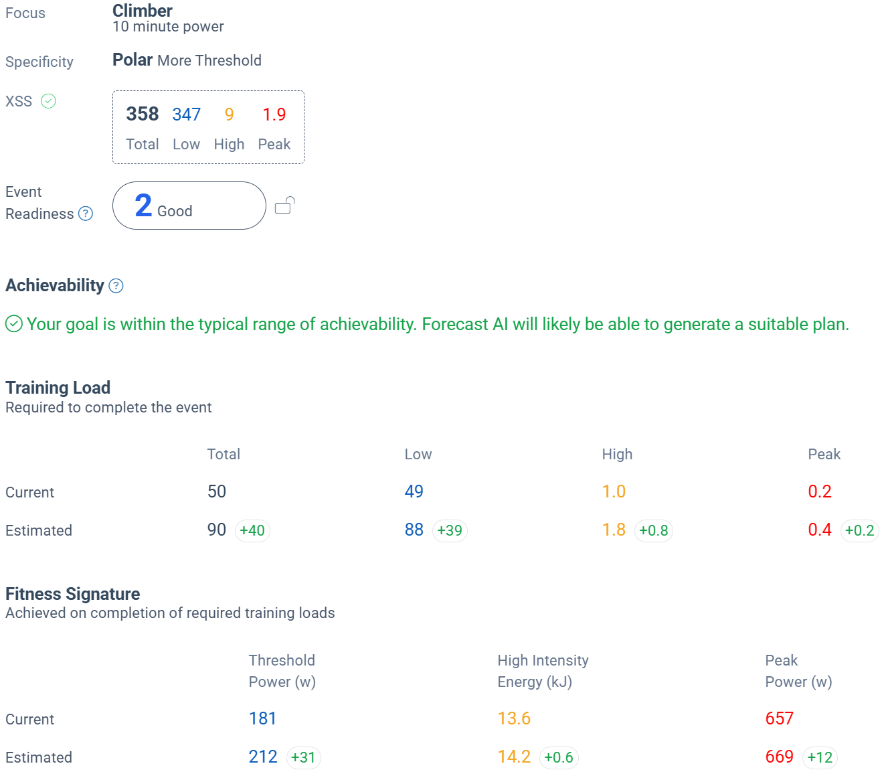Screen dimensions: 886x778
Task: Click the XSS Low value 347
Action: pyautogui.click(x=187, y=114)
